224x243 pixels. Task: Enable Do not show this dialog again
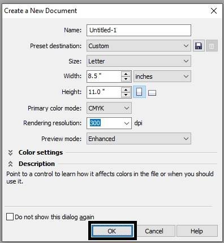(10, 217)
